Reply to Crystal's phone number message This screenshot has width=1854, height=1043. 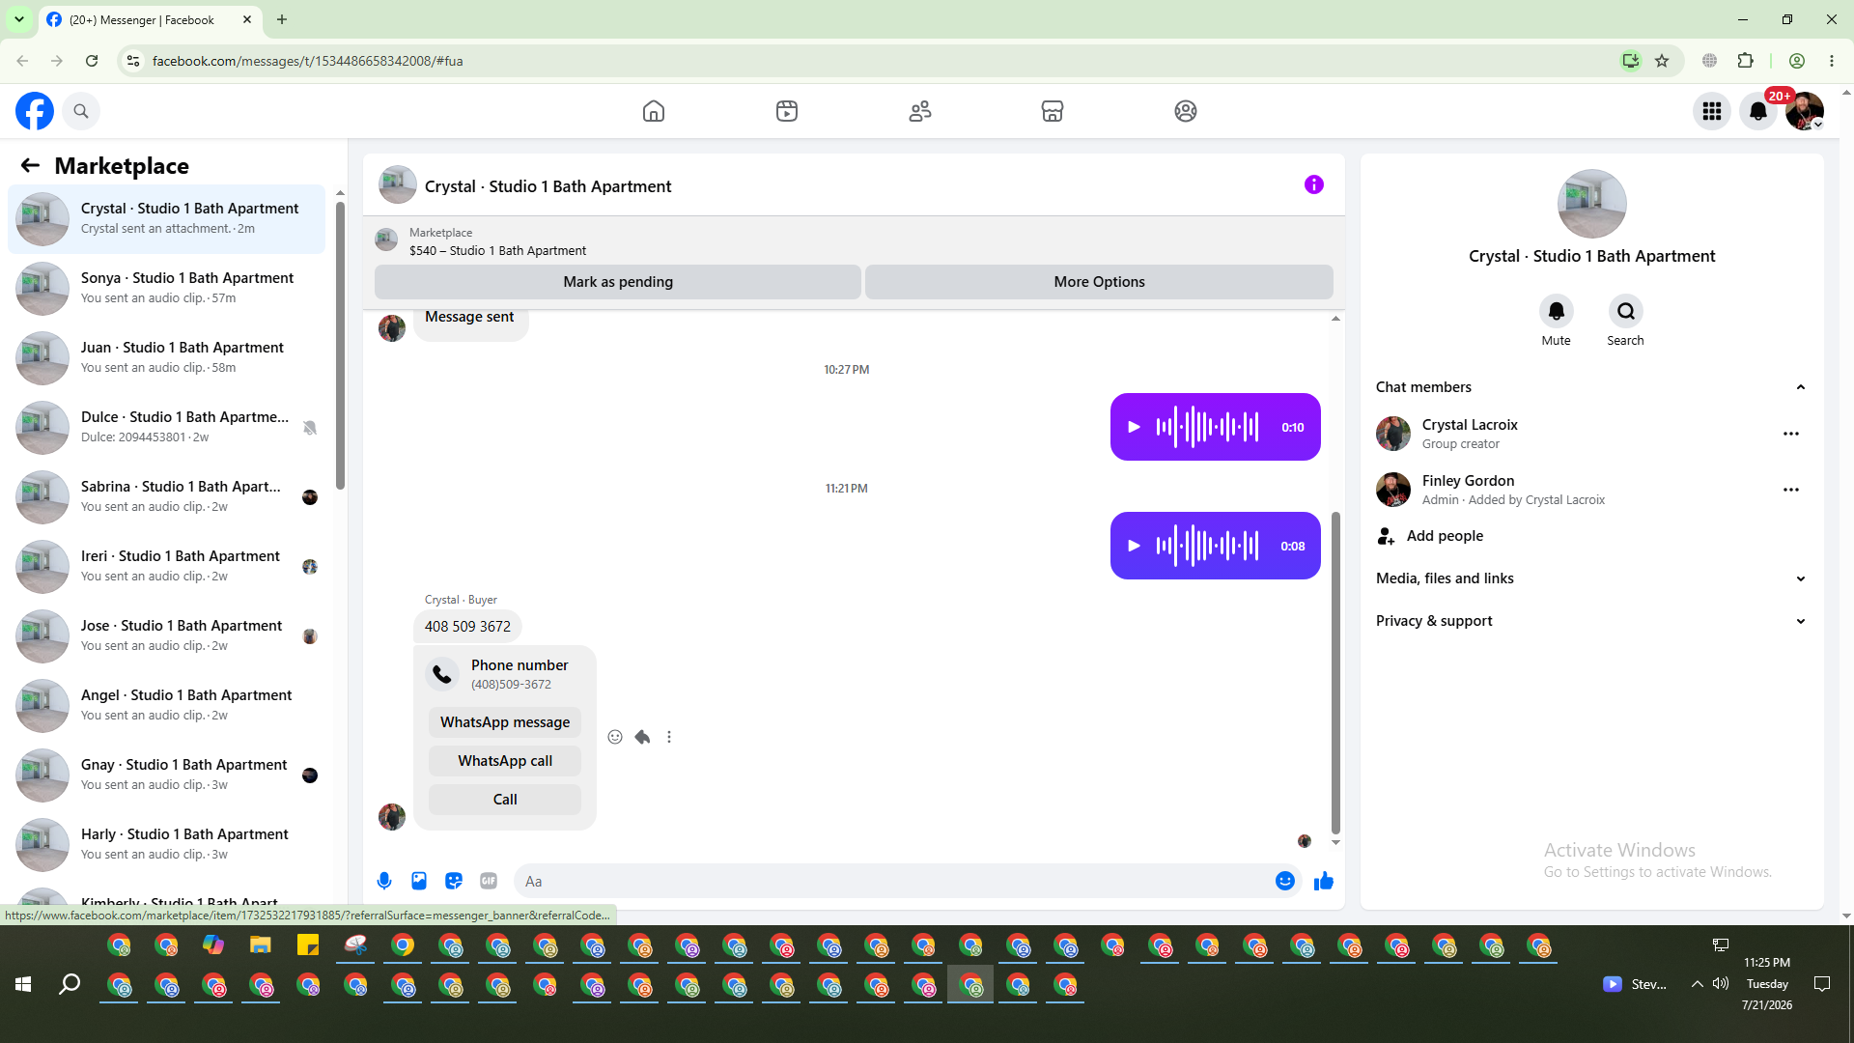point(642,737)
